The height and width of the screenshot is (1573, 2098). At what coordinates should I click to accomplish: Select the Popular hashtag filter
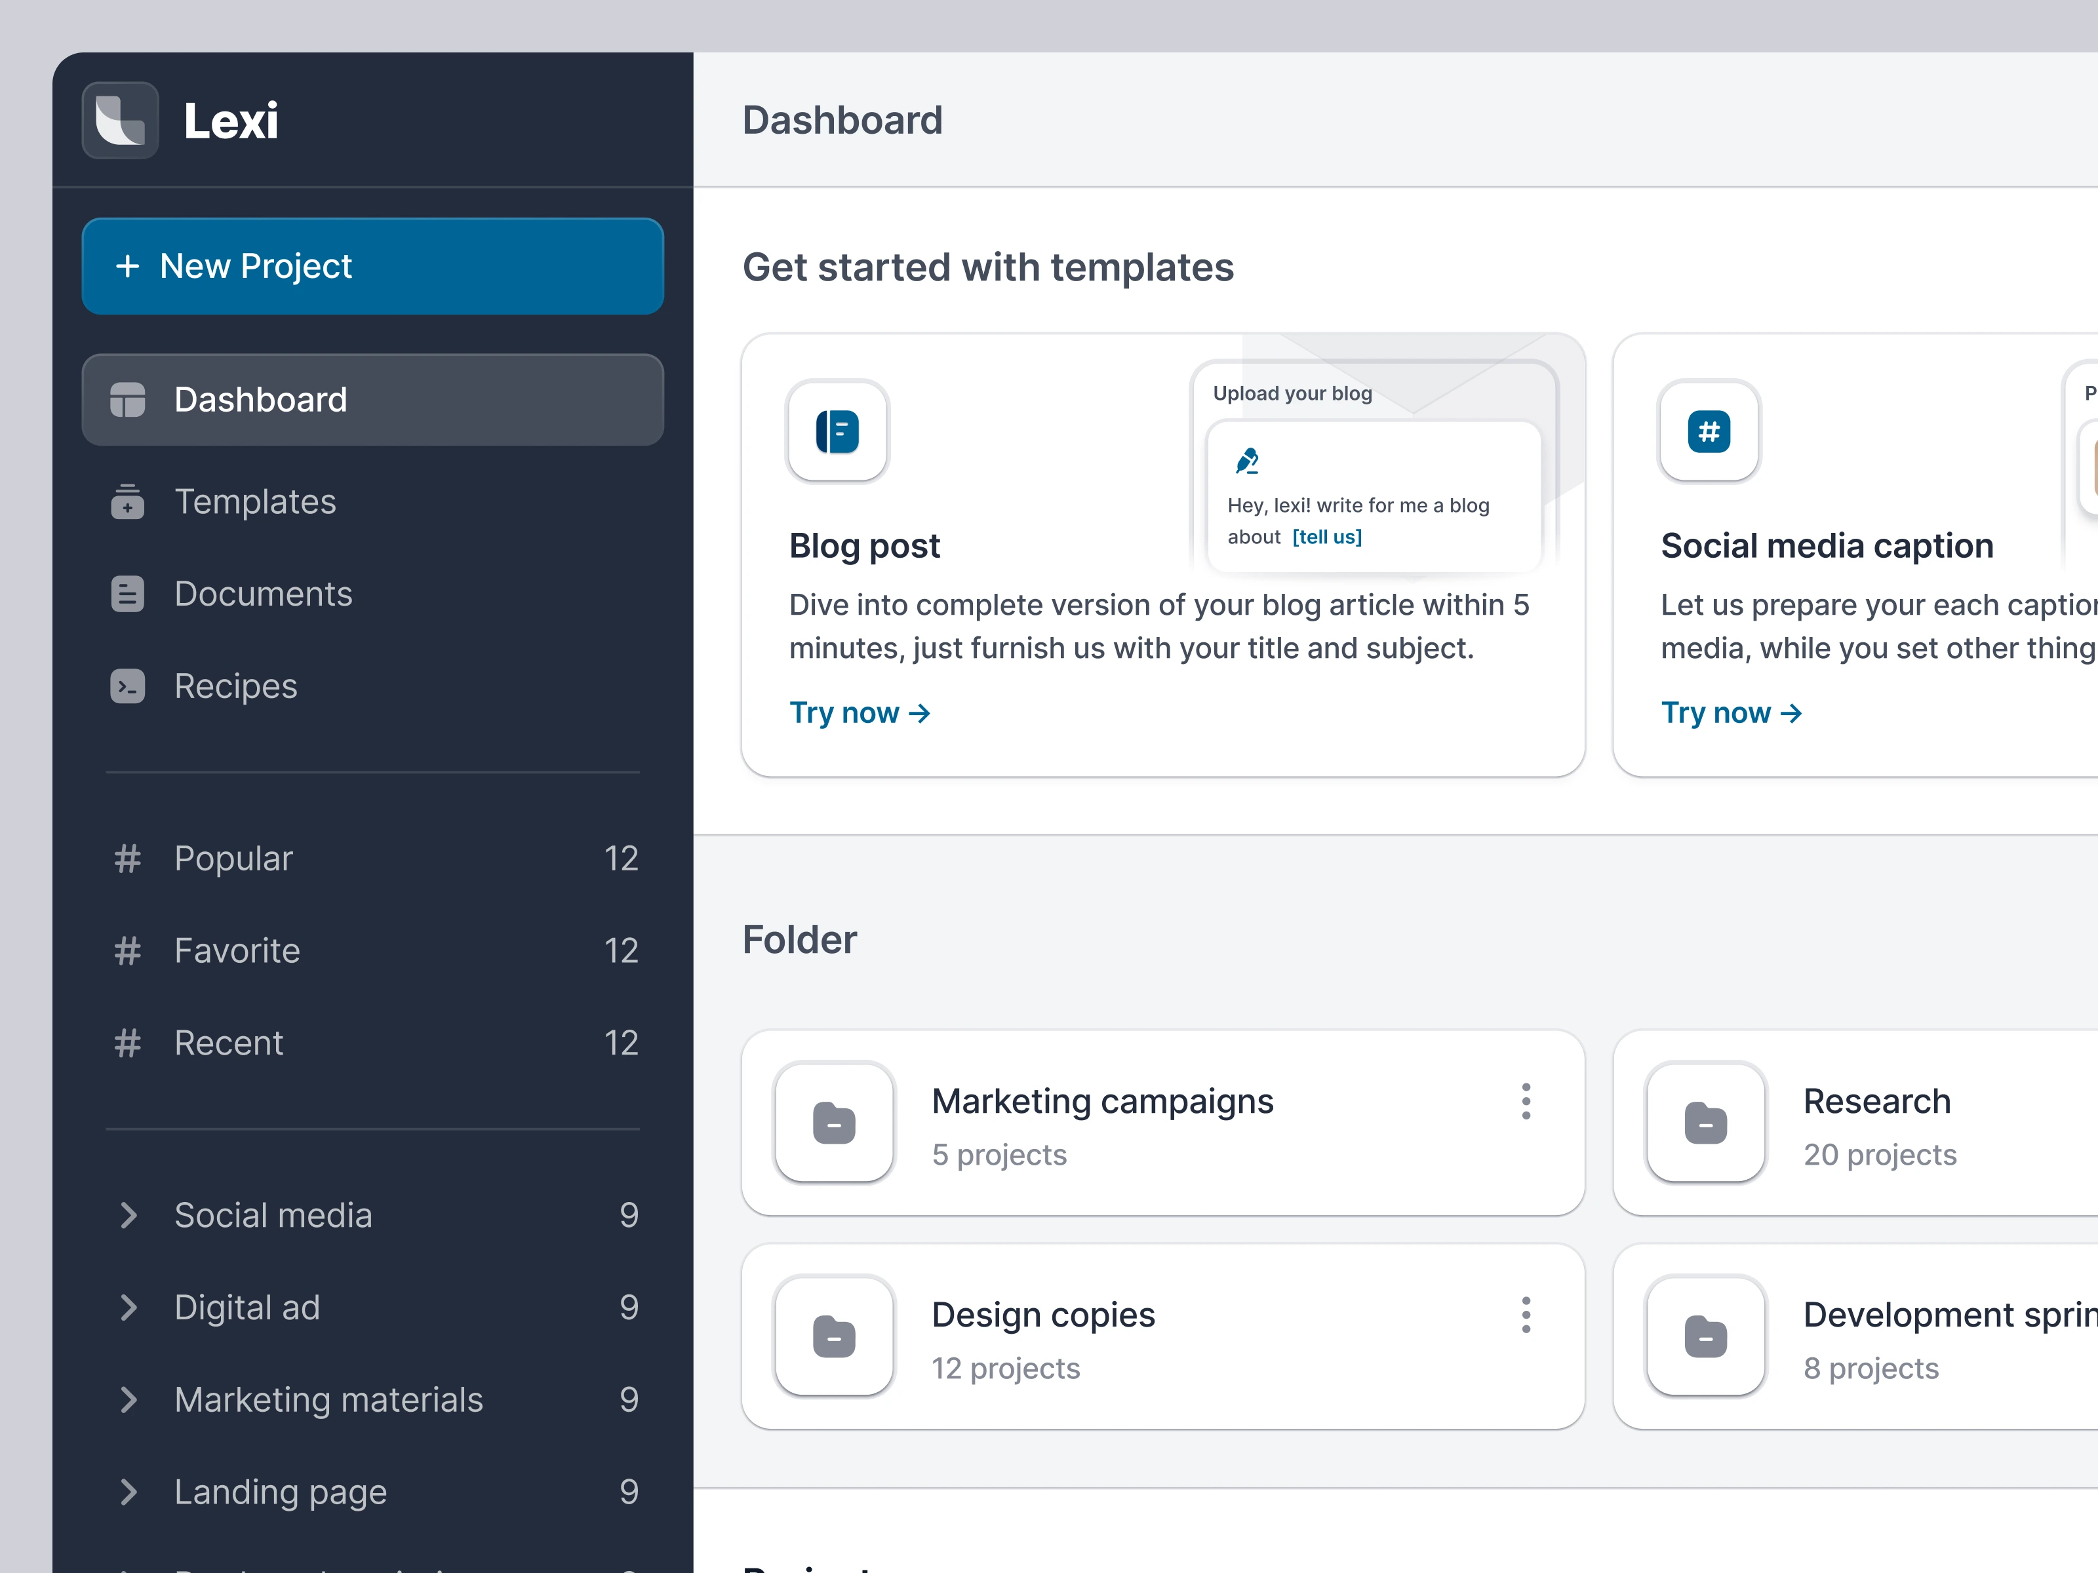pos(233,858)
